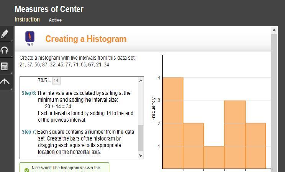Open the calculator tool

(5, 66)
